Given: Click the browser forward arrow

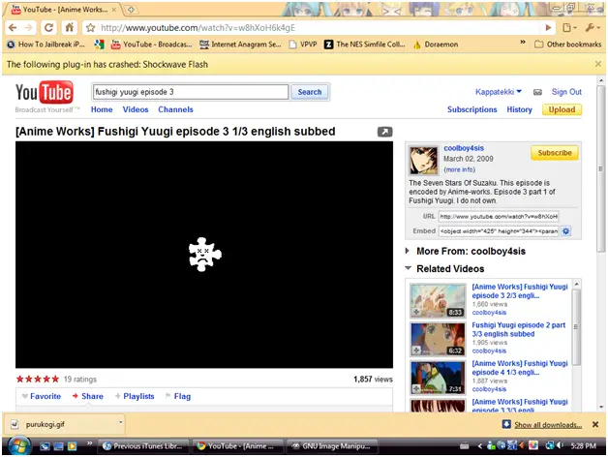Looking at the screenshot, I should (x=28, y=27).
